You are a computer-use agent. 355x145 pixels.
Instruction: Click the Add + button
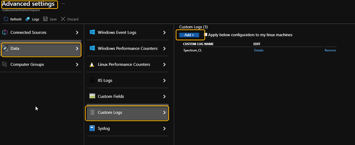189,35
